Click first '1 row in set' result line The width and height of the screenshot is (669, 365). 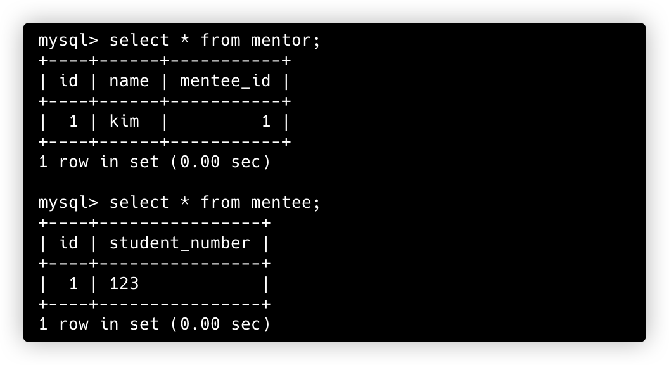coord(155,162)
